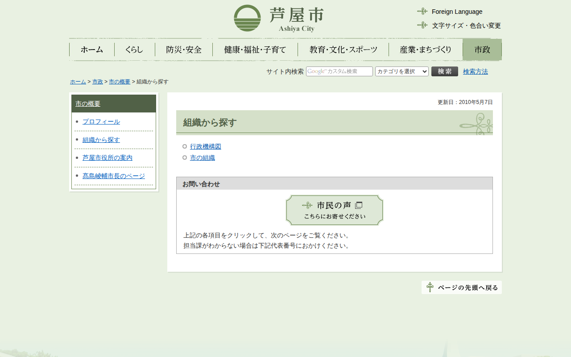Open the Foreign Language option
The height and width of the screenshot is (357, 571).
457,12
